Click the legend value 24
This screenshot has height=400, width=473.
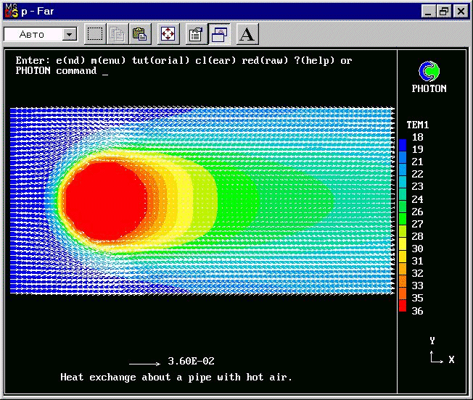tap(417, 199)
